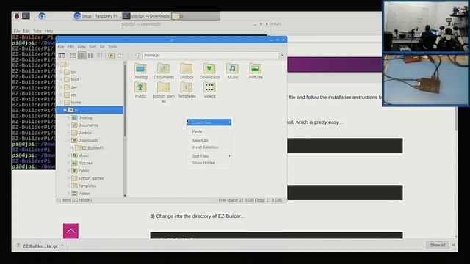This screenshot has width=470, height=264.
Task: Toggle the file manager side pane icon
Action: click(x=62, y=56)
